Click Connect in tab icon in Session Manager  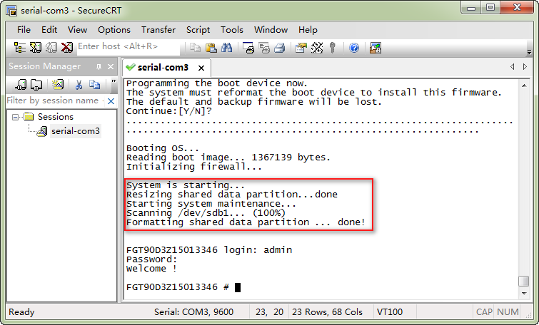click(x=36, y=84)
